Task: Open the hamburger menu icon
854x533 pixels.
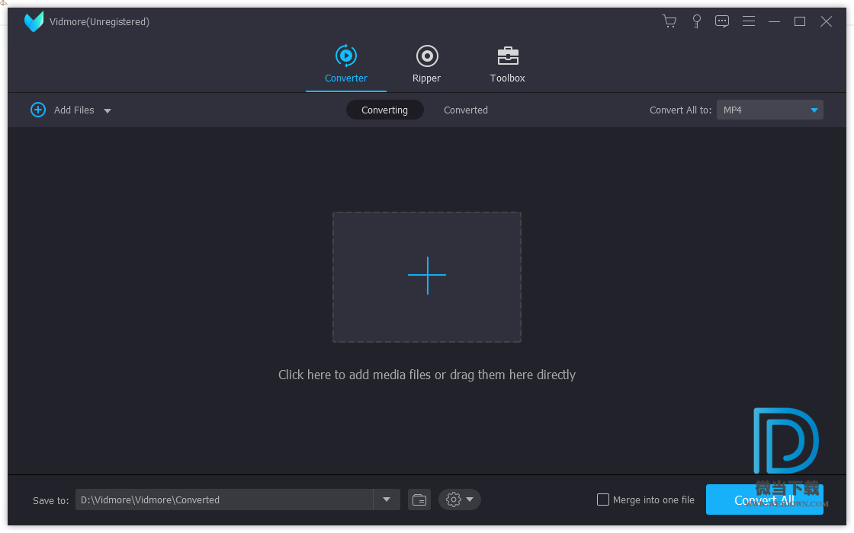Action: click(x=749, y=21)
